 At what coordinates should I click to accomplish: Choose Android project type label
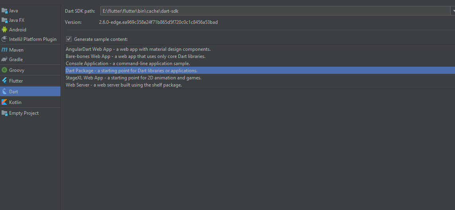(18, 29)
